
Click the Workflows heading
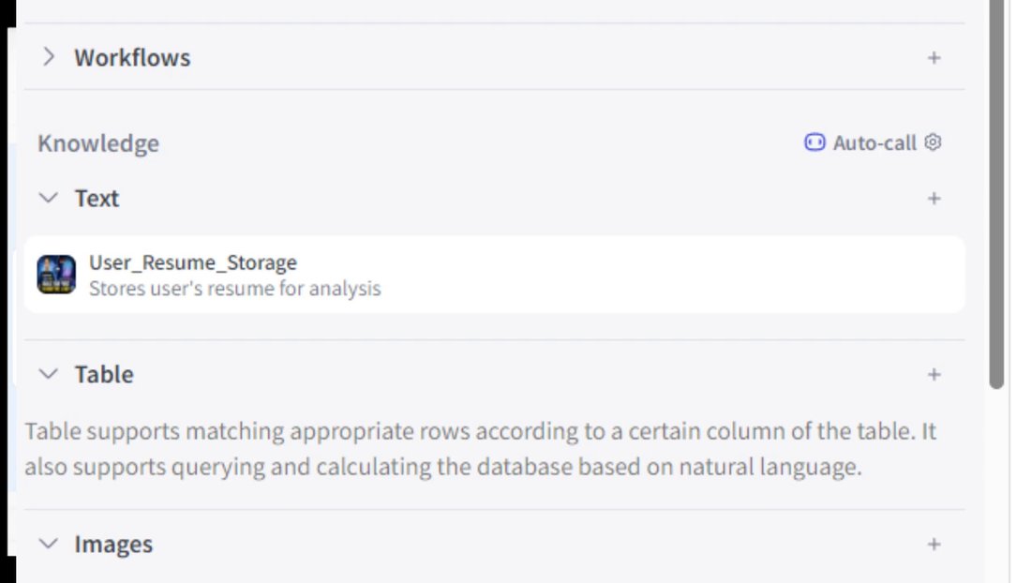pyautogui.click(x=132, y=58)
